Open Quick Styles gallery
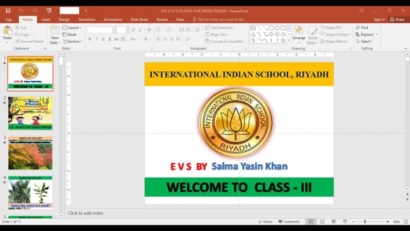 [312, 35]
